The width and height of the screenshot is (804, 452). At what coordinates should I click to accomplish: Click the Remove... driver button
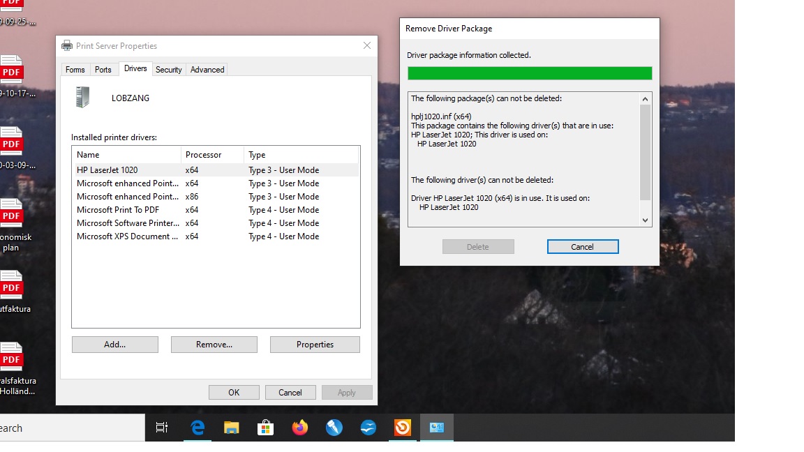[x=214, y=345]
